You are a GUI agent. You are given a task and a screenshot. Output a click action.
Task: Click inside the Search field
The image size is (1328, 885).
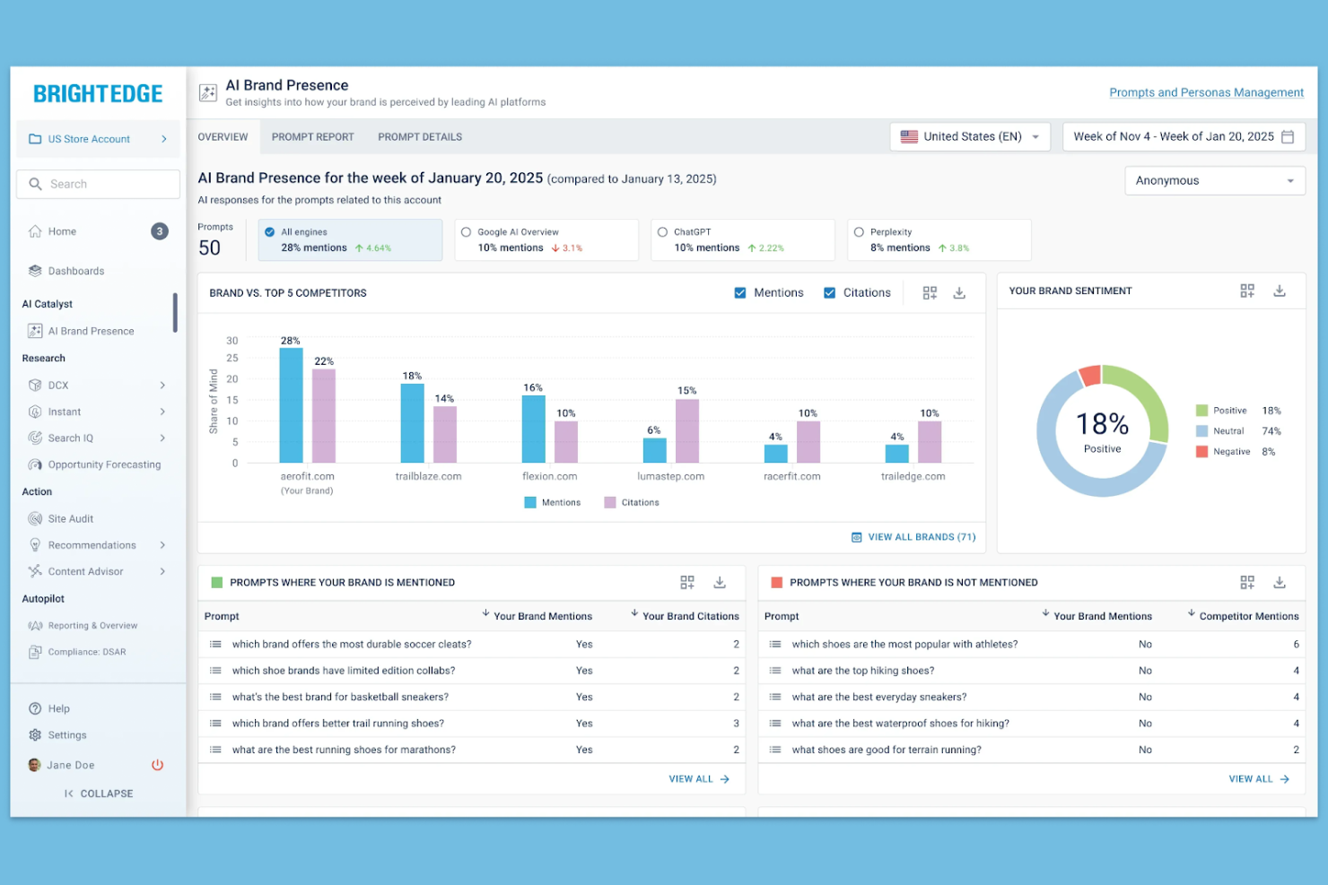(x=98, y=184)
